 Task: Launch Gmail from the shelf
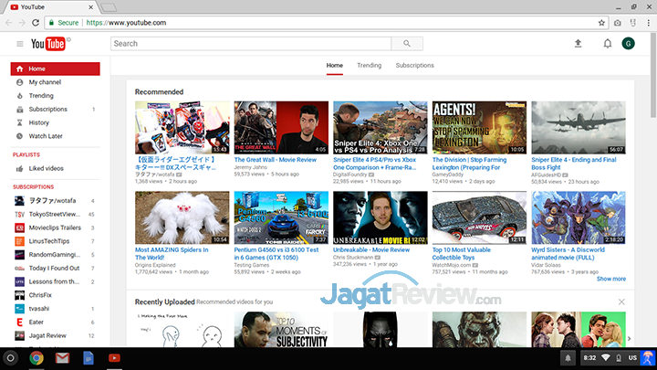click(x=62, y=357)
